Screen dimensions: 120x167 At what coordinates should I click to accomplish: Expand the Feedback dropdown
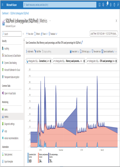click(53, 34)
